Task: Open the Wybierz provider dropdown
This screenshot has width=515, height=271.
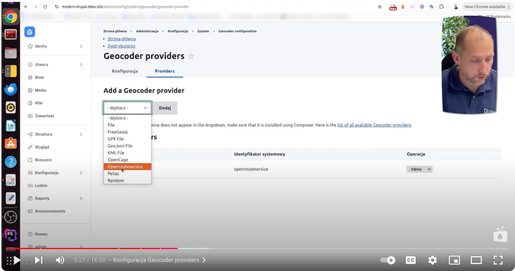Action: 128,108
